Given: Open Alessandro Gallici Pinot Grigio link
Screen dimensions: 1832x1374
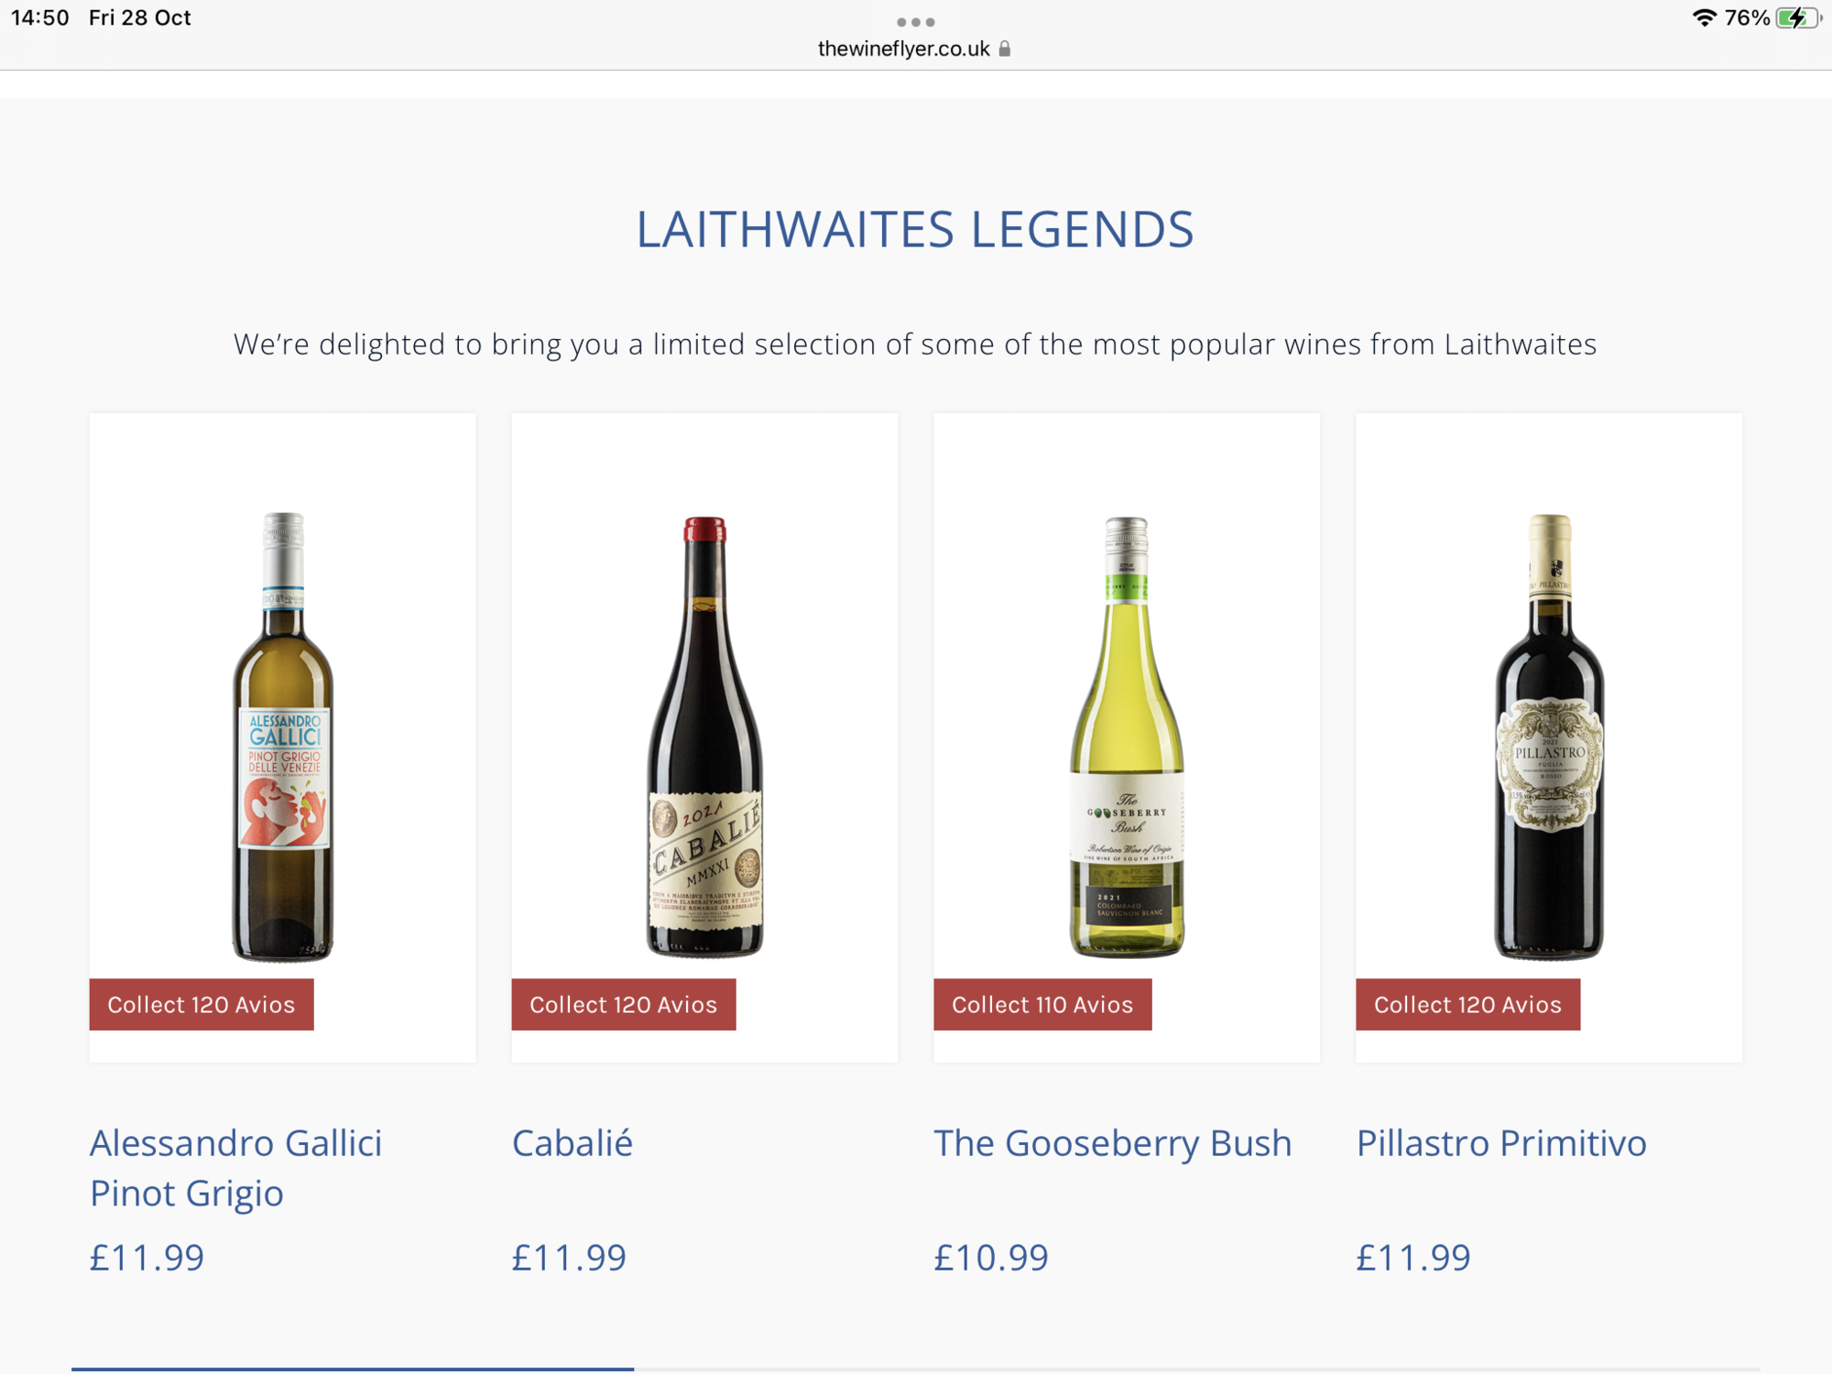Looking at the screenshot, I should 235,1167.
